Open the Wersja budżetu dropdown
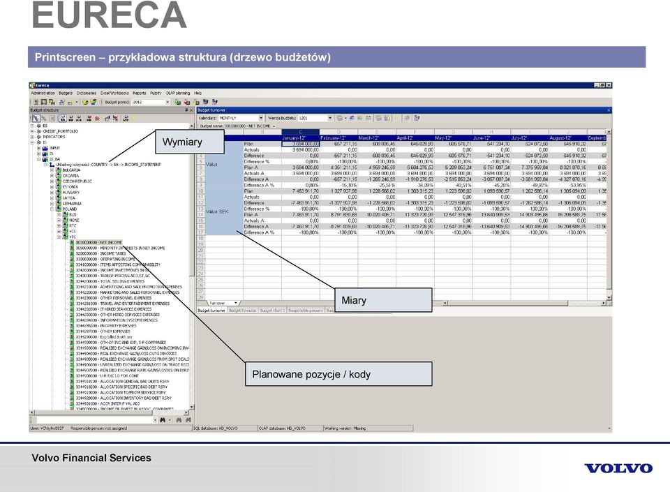Viewport: 670px width, 492px height. pos(330,118)
